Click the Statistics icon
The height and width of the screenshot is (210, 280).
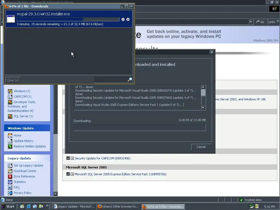[x=10, y=182]
